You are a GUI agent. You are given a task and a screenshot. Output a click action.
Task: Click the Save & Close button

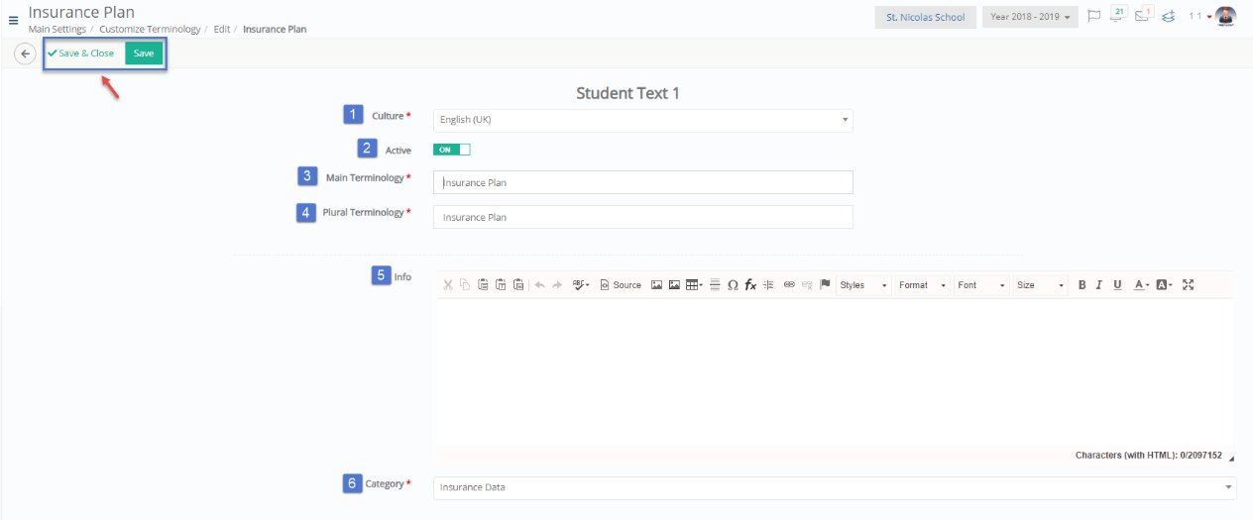coord(81,53)
